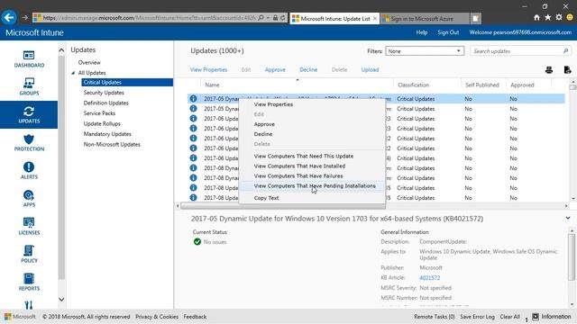577x324 pixels.
Task: Click the Information icon in status bar
Action: click(x=536, y=316)
